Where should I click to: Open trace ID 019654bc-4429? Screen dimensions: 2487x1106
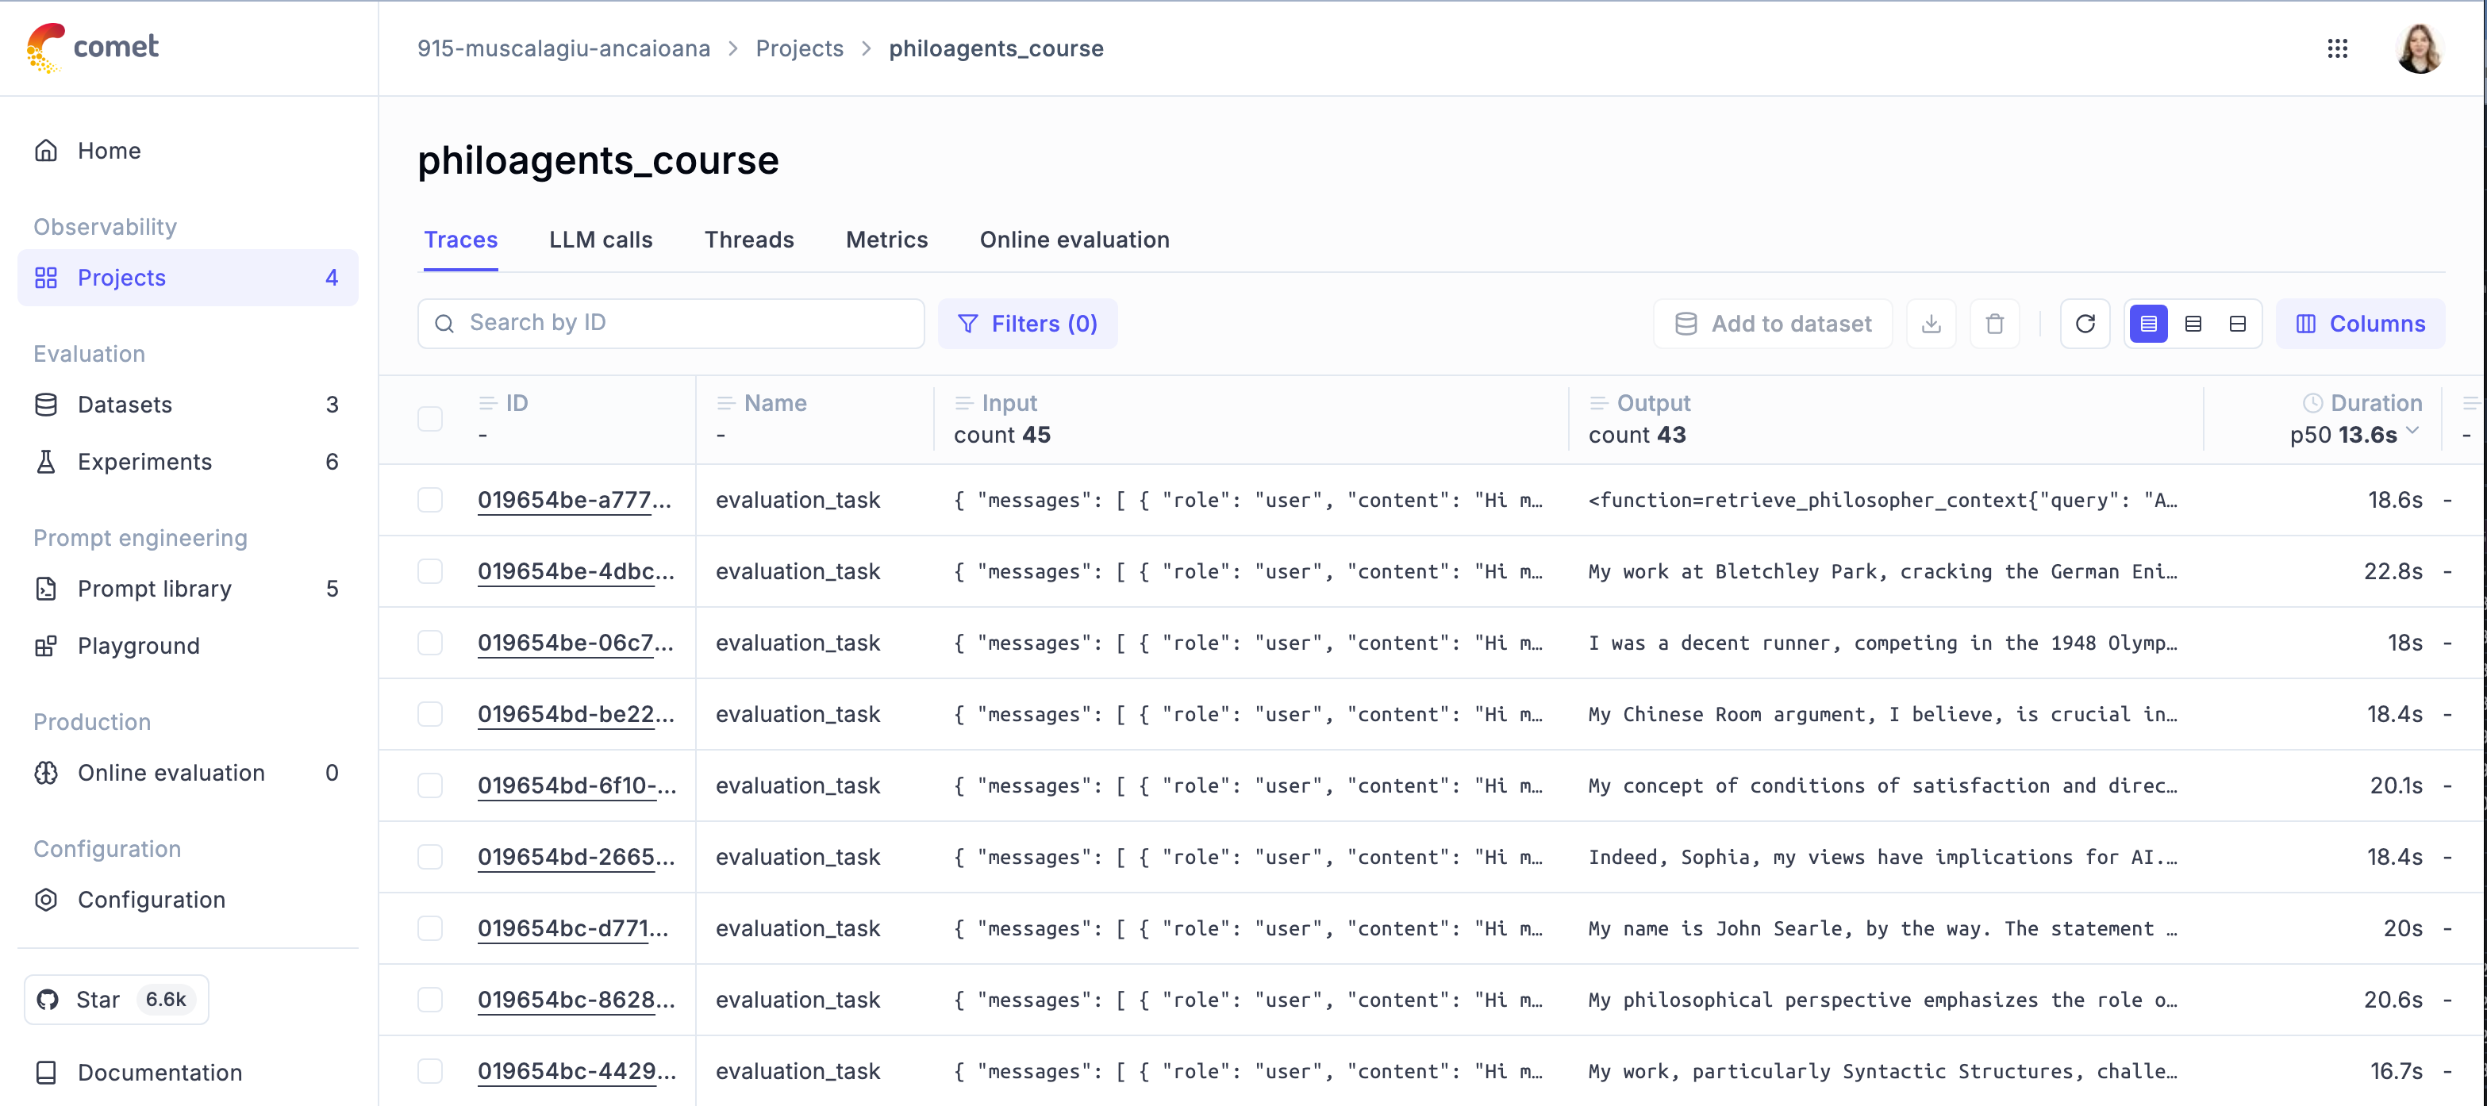click(x=576, y=1071)
